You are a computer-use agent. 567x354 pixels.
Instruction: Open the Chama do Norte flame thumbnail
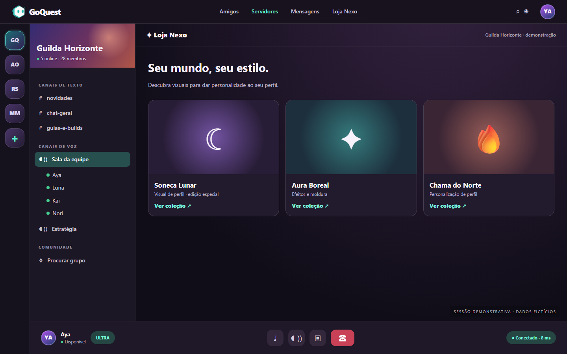(x=489, y=137)
